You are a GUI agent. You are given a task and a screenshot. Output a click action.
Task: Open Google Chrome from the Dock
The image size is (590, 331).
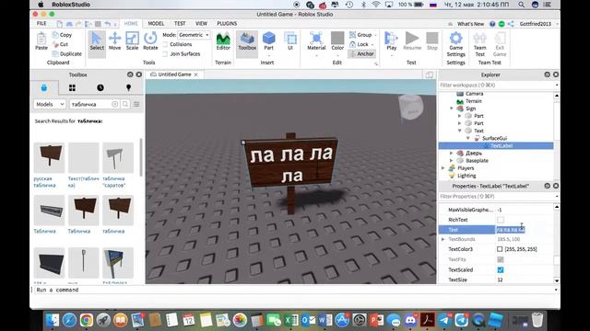click(87, 320)
